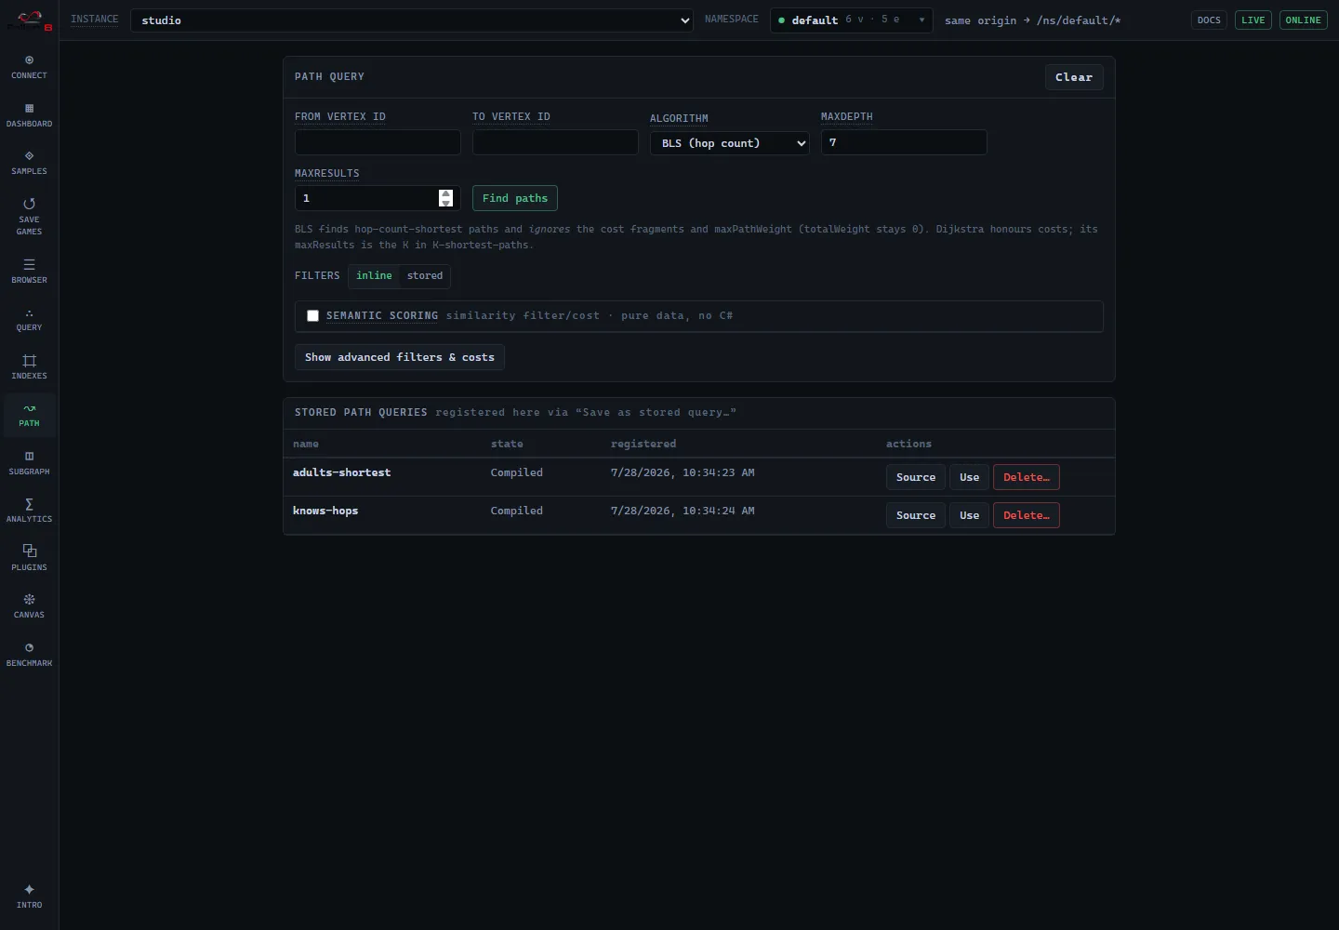
Task: Focus the MaxDepth field showing 7
Action: click(904, 142)
